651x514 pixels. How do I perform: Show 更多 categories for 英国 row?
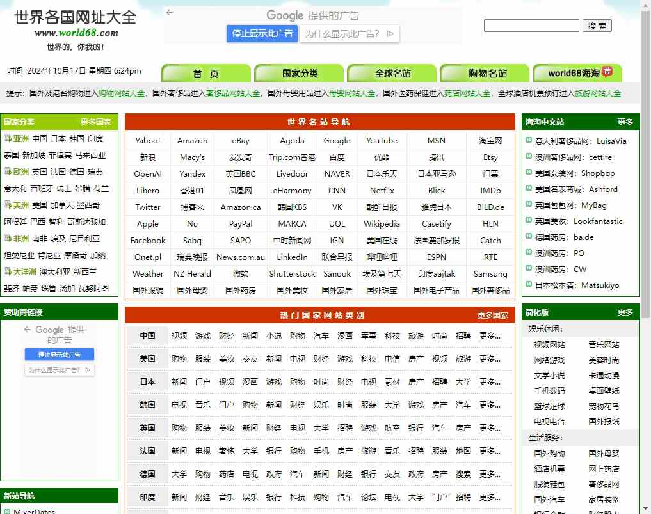pos(490,428)
